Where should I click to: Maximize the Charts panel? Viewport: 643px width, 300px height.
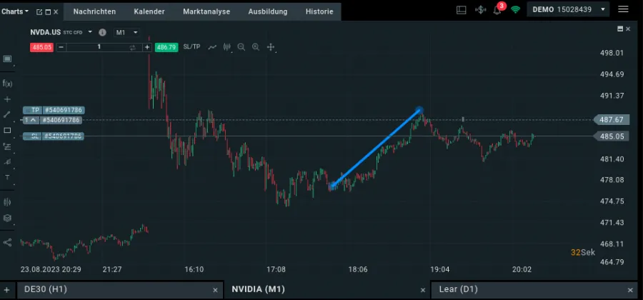[x=48, y=12]
